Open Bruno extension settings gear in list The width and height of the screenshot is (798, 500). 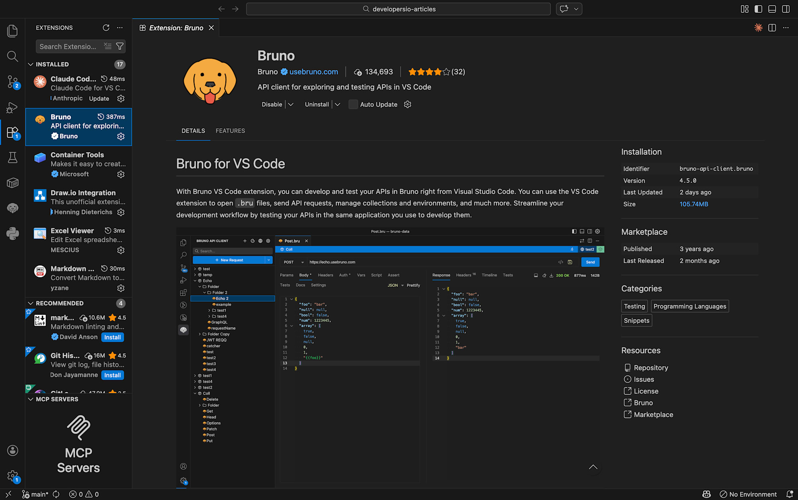tap(121, 136)
